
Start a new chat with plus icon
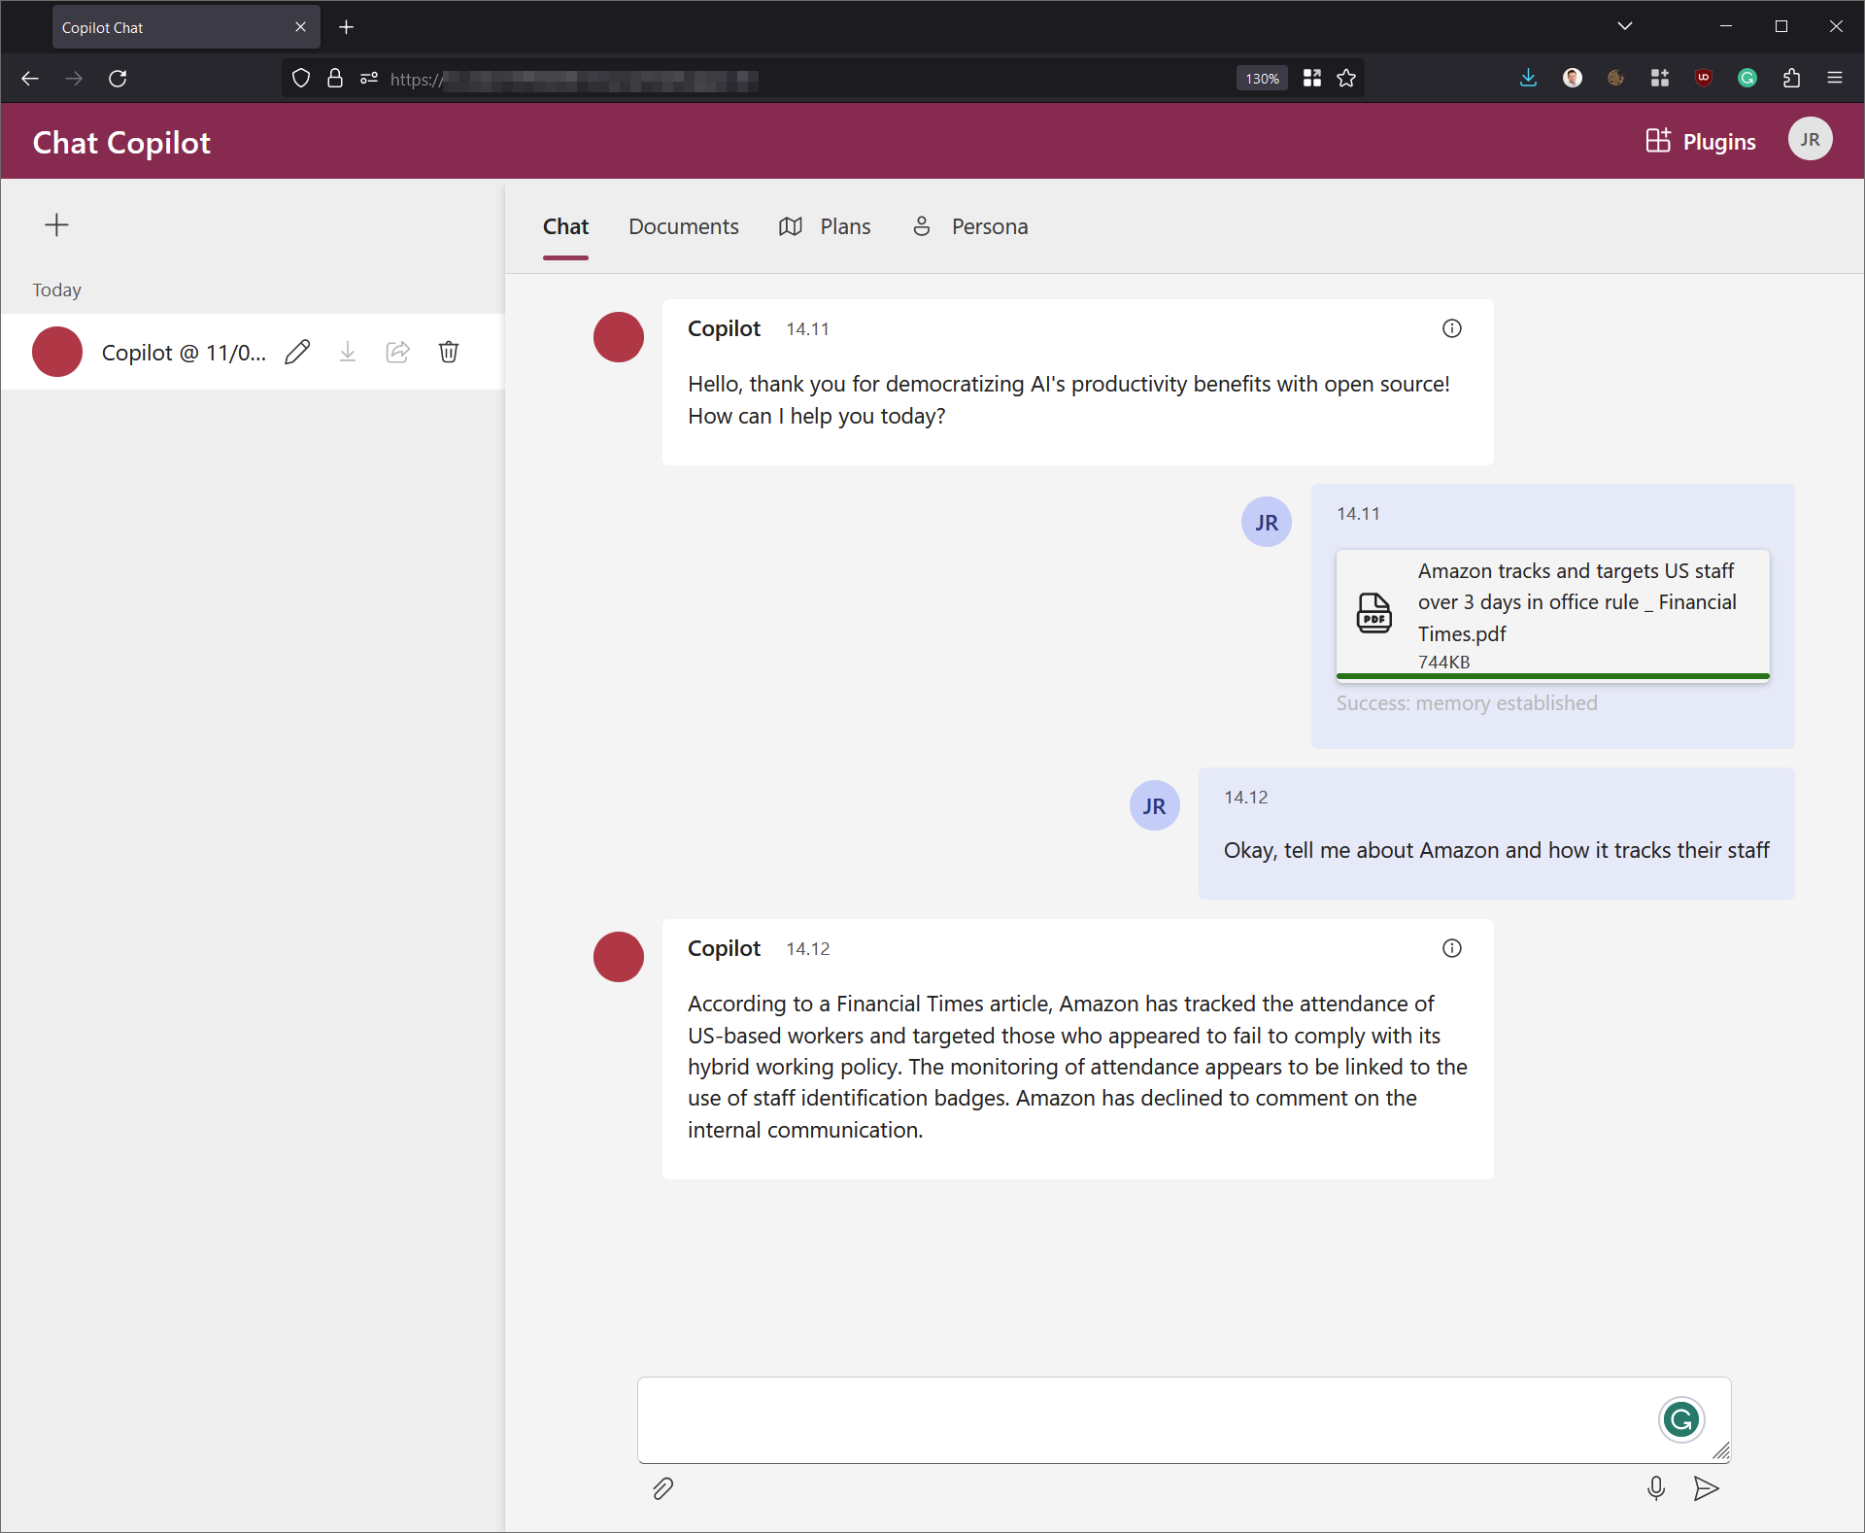point(56,225)
